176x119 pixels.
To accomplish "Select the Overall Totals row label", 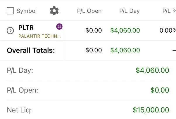I will coord(31,50).
